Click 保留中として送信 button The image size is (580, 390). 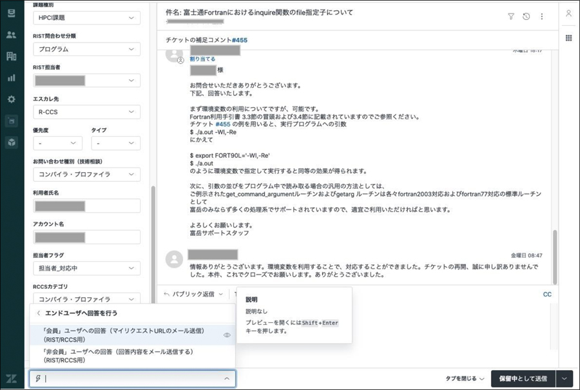523,378
